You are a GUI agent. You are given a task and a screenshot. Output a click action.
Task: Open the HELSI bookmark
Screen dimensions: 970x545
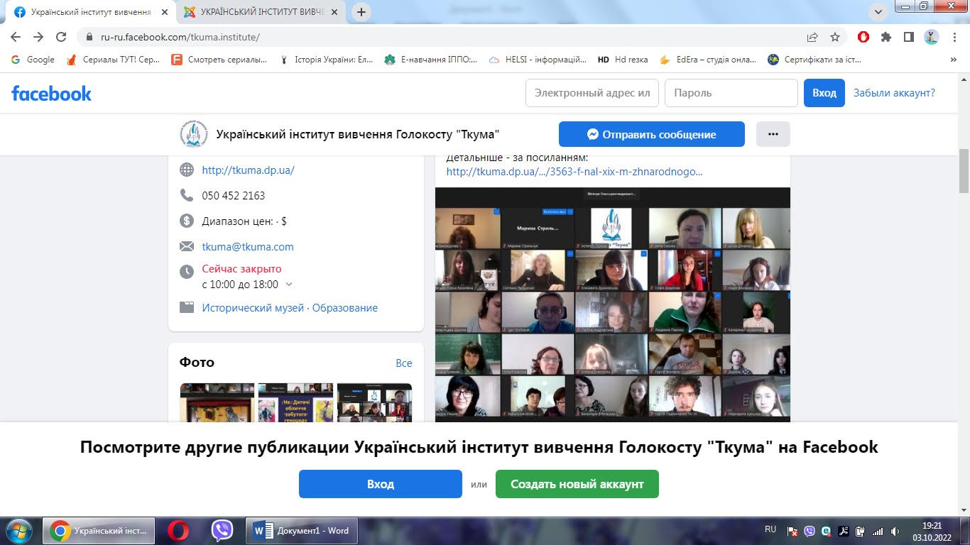(x=538, y=60)
